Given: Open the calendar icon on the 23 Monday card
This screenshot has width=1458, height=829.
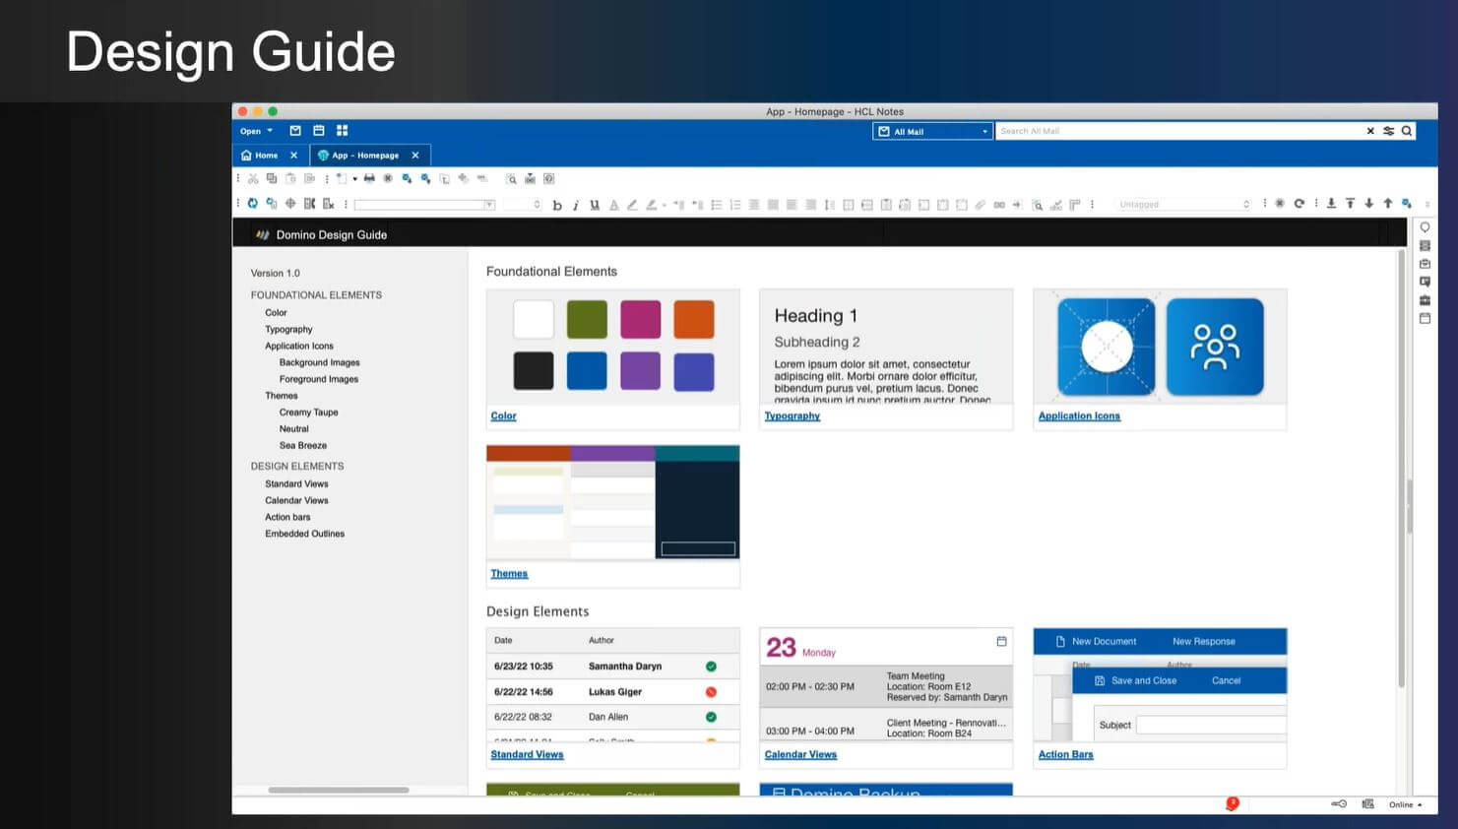Looking at the screenshot, I should 1001,641.
